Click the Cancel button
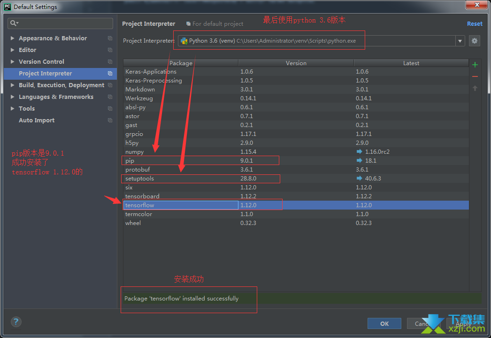Screen dimensions: 491x338 tap(424, 323)
